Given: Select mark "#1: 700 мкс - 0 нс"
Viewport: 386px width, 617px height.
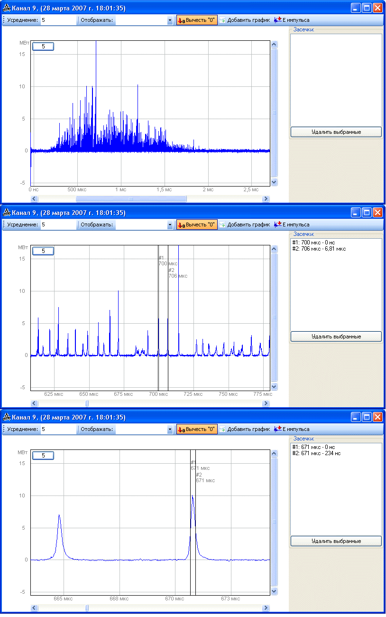Looking at the screenshot, I should tap(313, 243).
